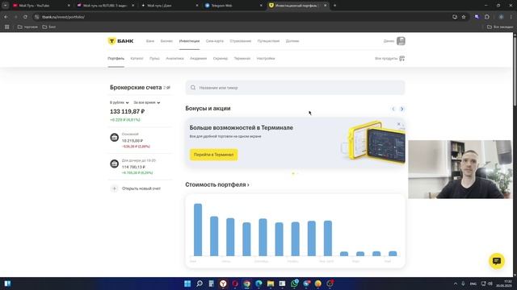The height and width of the screenshot is (290, 517).
Task: Open the currency dropdown in accounts panel
Action: click(120, 102)
